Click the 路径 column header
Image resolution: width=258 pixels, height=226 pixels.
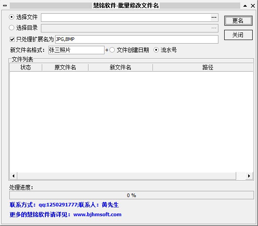tap(203, 68)
